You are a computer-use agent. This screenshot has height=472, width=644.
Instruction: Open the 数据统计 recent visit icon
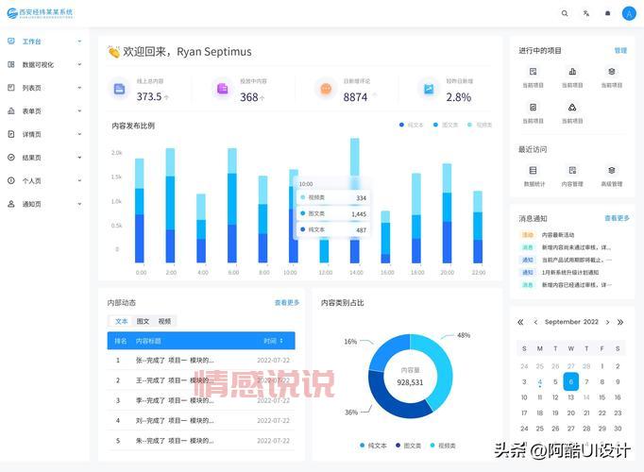coord(533,170)
